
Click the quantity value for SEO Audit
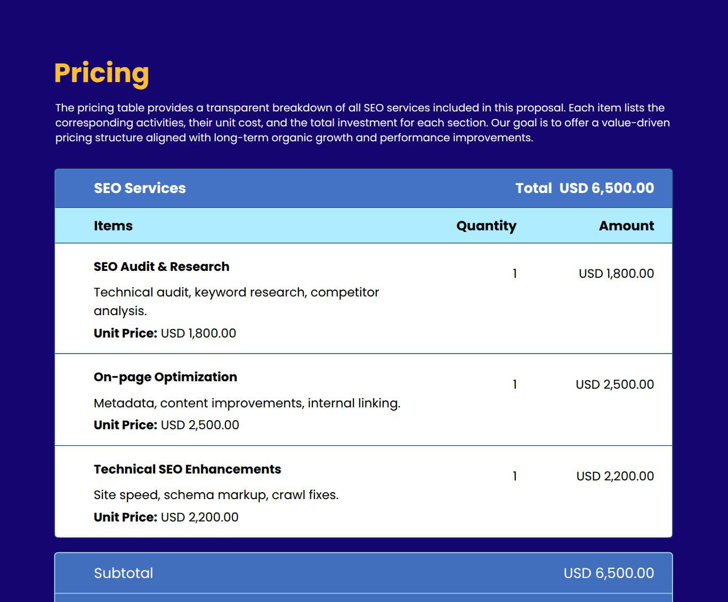(514, 274)
